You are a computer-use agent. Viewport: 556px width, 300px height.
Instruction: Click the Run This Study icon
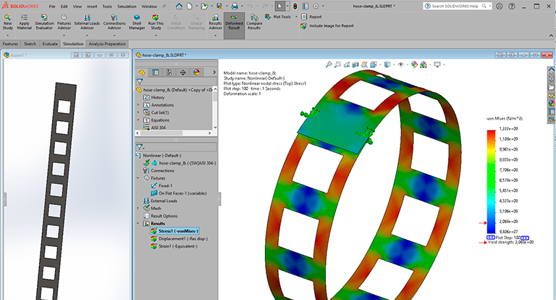coord(156,17)
